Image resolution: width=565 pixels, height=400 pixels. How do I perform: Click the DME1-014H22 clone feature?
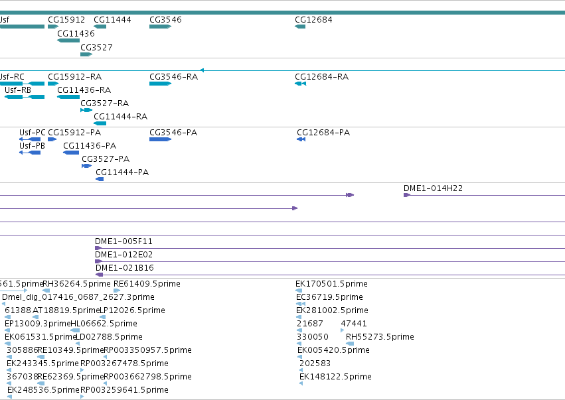tap(484, 195)
